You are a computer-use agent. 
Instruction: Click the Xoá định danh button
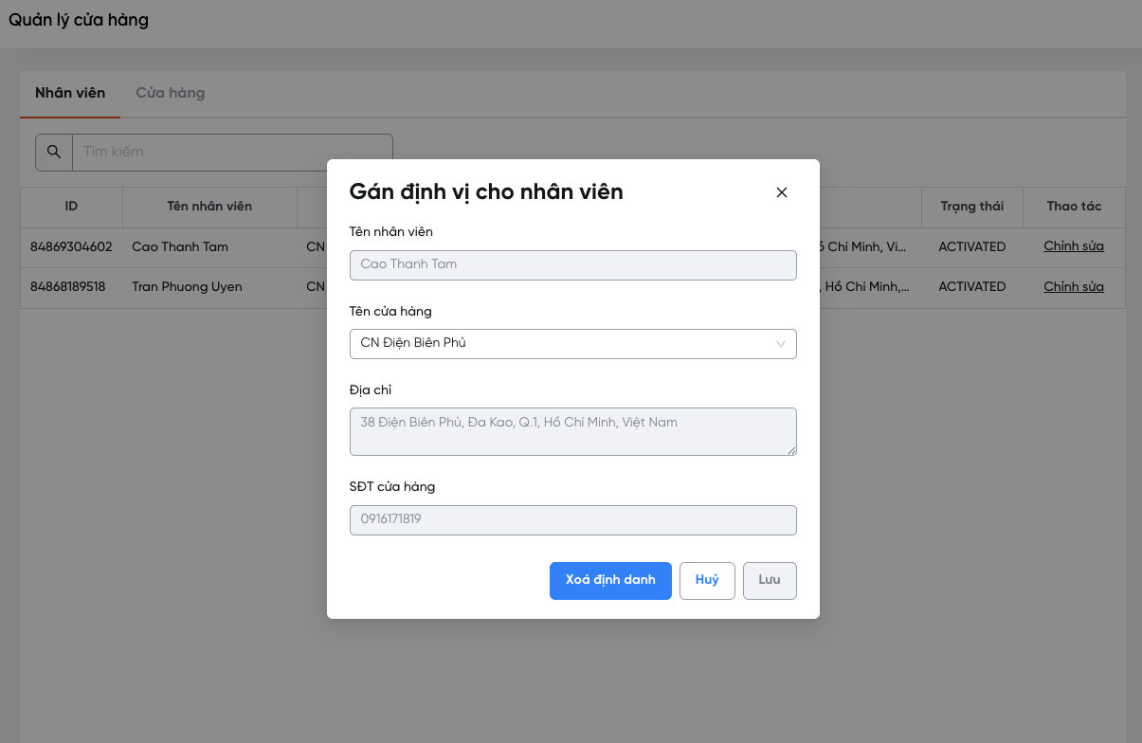pos(610,581)
